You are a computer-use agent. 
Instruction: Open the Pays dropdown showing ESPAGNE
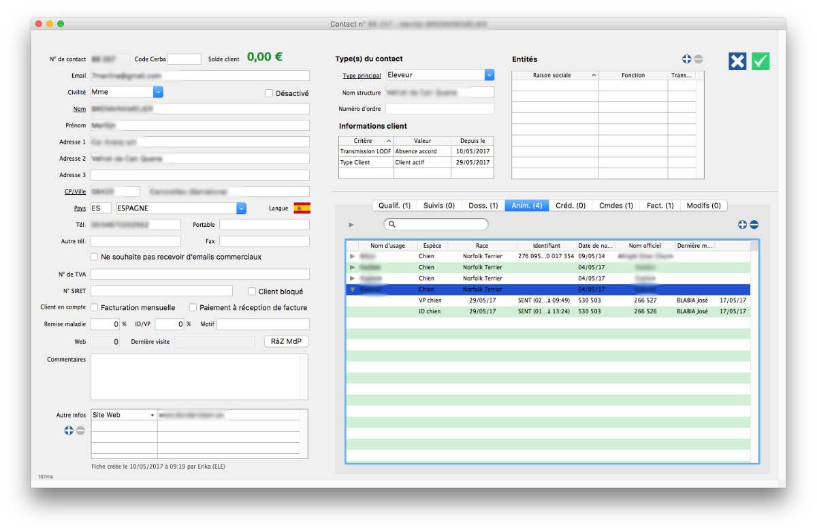pyautogui.click(x=181, y=208)
